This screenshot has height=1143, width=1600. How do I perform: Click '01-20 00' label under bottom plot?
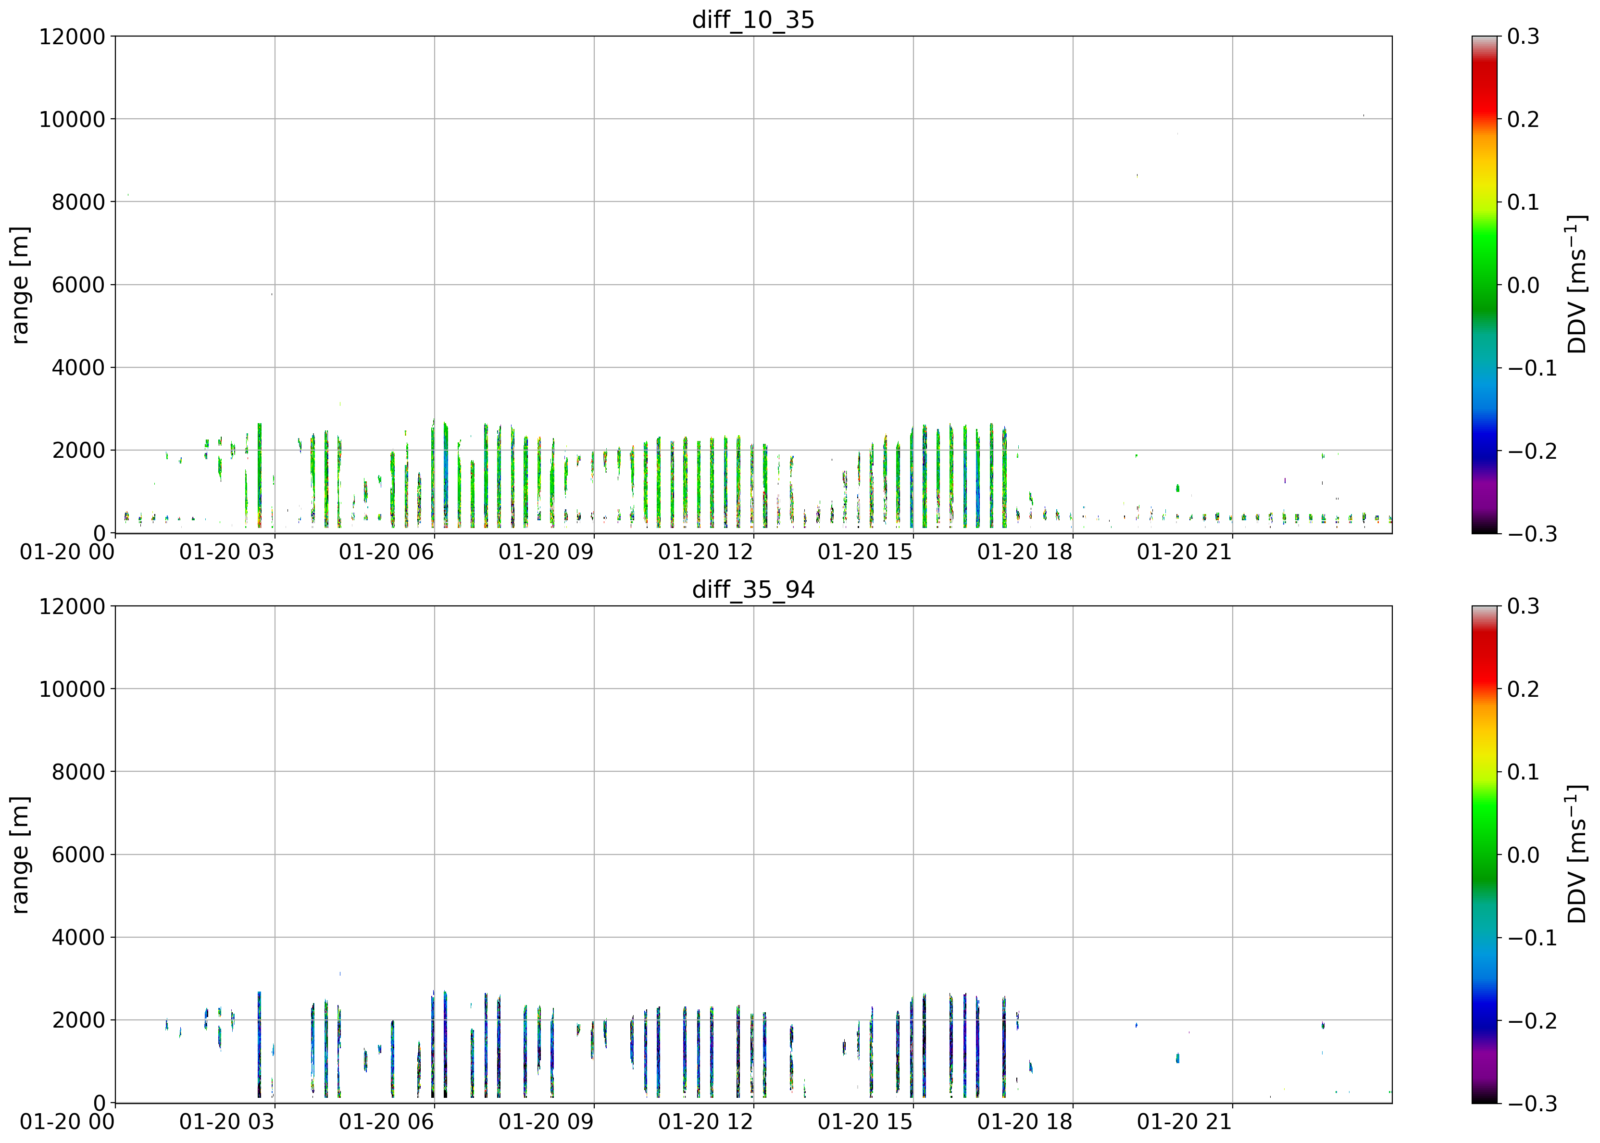pyautogui.click(x=67, y=1122)
